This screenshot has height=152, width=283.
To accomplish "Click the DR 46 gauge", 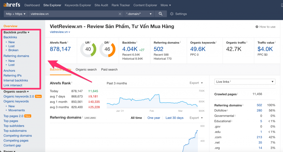I will pos(107,49).
